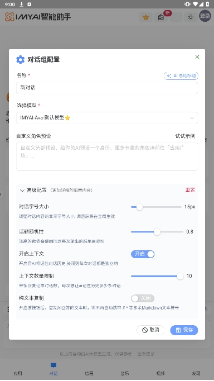
Task: Click the red 重置 reset link
Action: (190, 190)
